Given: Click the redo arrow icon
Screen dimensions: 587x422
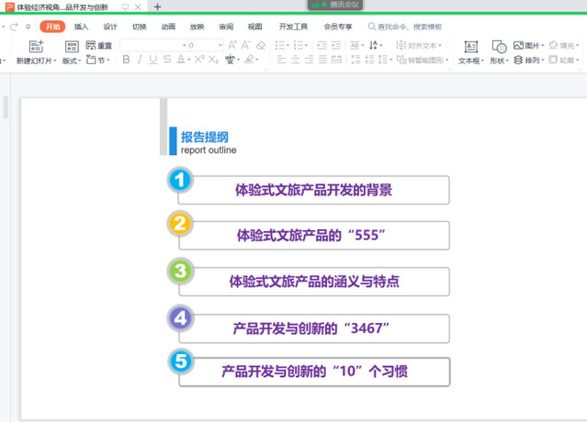Looking at the screenshot, I should coord(14,27).
